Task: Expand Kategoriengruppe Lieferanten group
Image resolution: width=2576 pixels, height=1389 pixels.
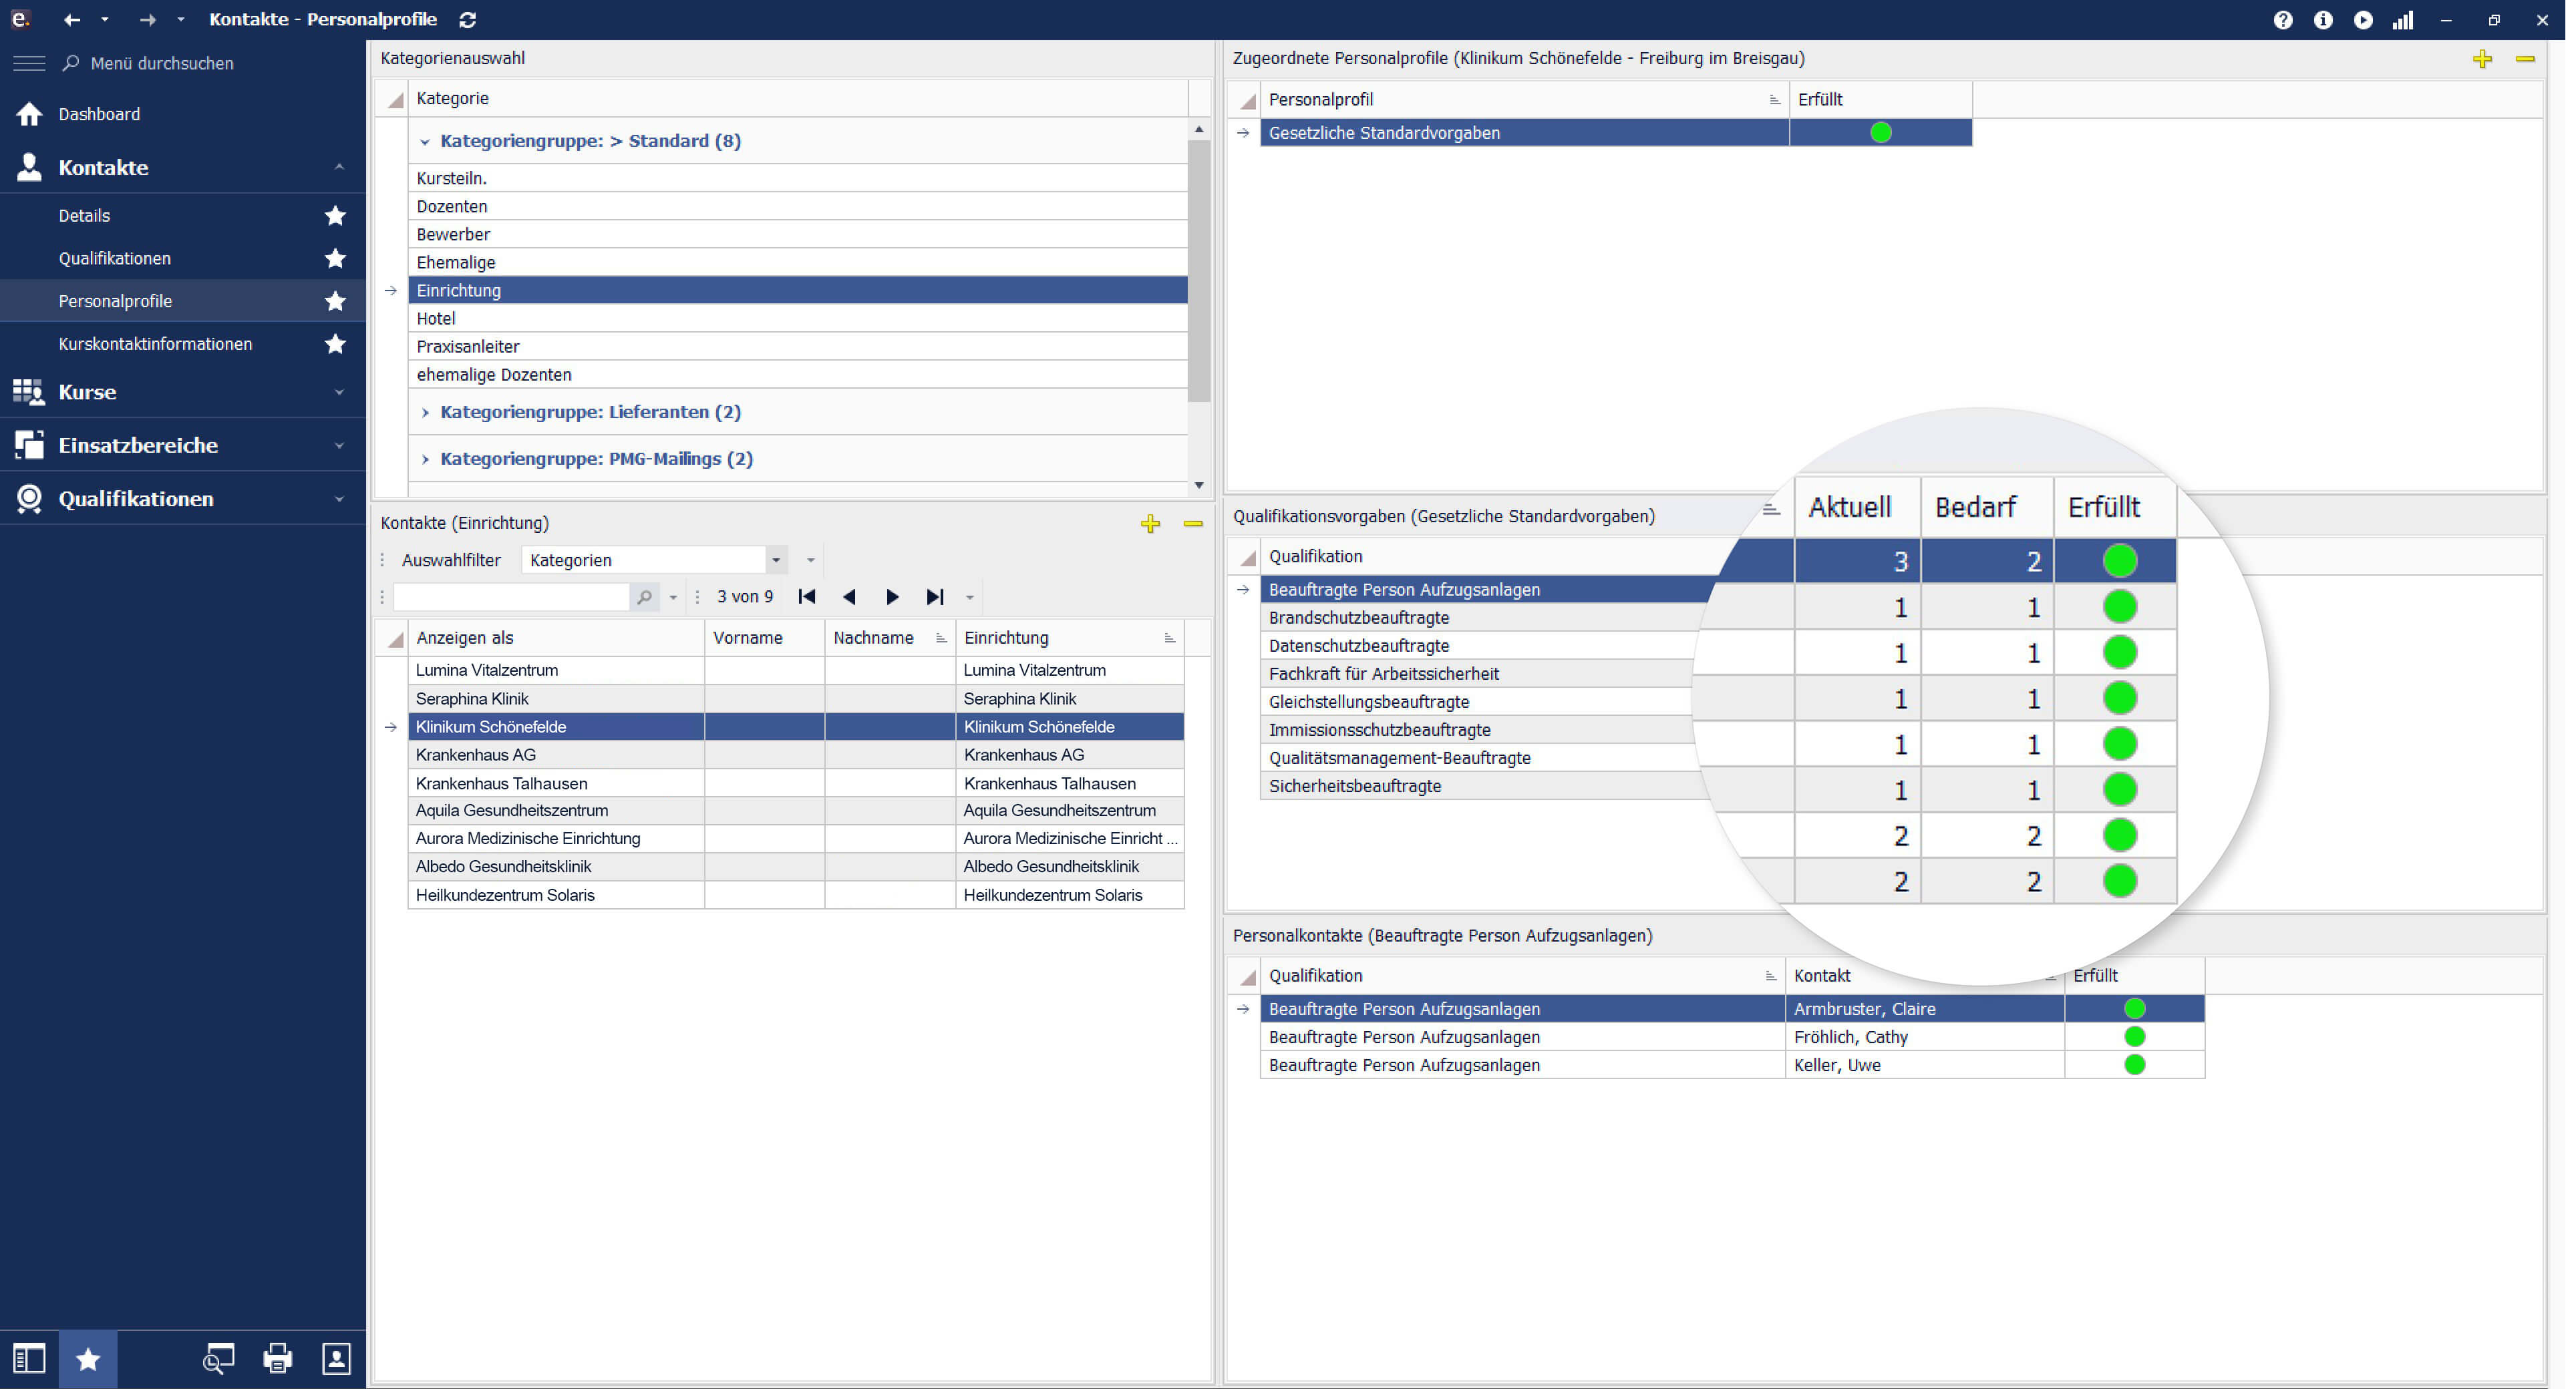Action: 425,412
